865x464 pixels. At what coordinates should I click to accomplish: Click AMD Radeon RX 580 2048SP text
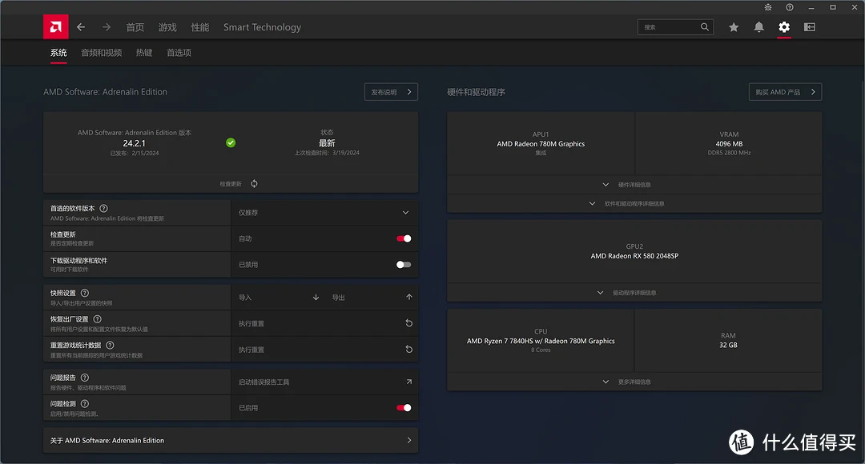(634, 256)
